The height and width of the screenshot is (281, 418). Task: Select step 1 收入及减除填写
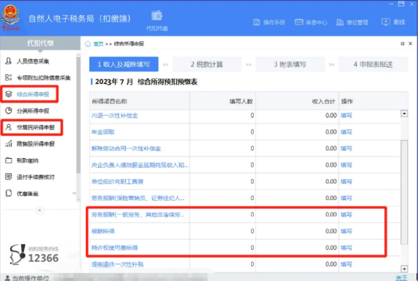click(x=124, y=64)
